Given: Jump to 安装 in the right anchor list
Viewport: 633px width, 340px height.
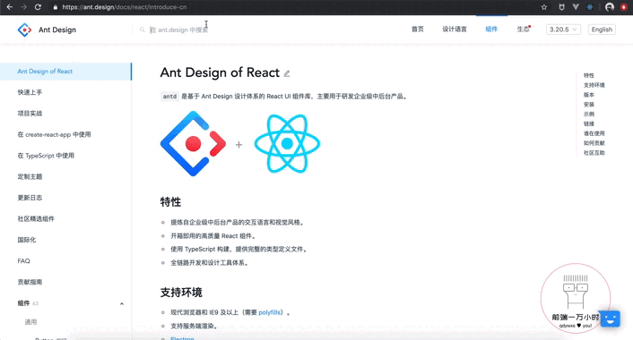Looking at the screenshot, I should 588,105.
